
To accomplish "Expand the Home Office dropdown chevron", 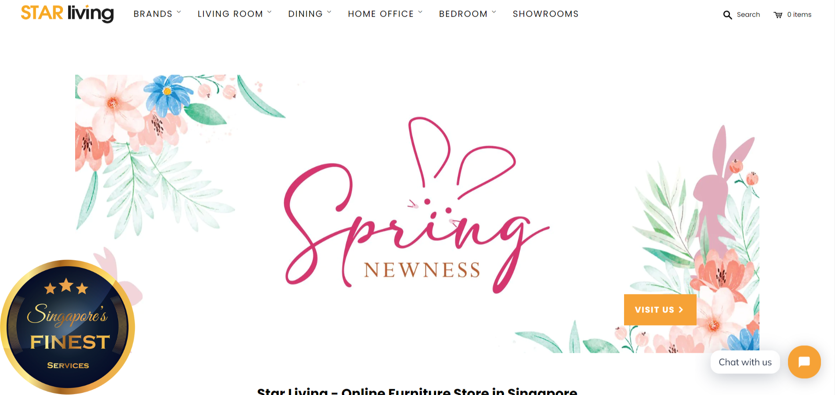I will pos(420,12).
